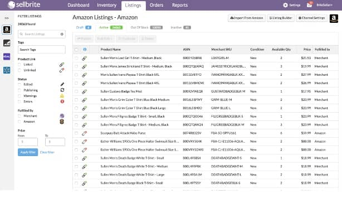This screenshot has width=342, height=223.
Task: Open the Listing Builder button
Action: [x=281, y=18]
